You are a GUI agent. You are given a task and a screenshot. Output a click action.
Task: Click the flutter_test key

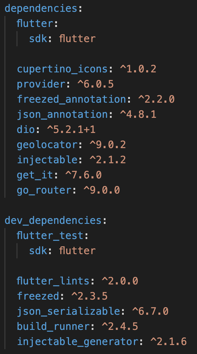coord(50,236)
